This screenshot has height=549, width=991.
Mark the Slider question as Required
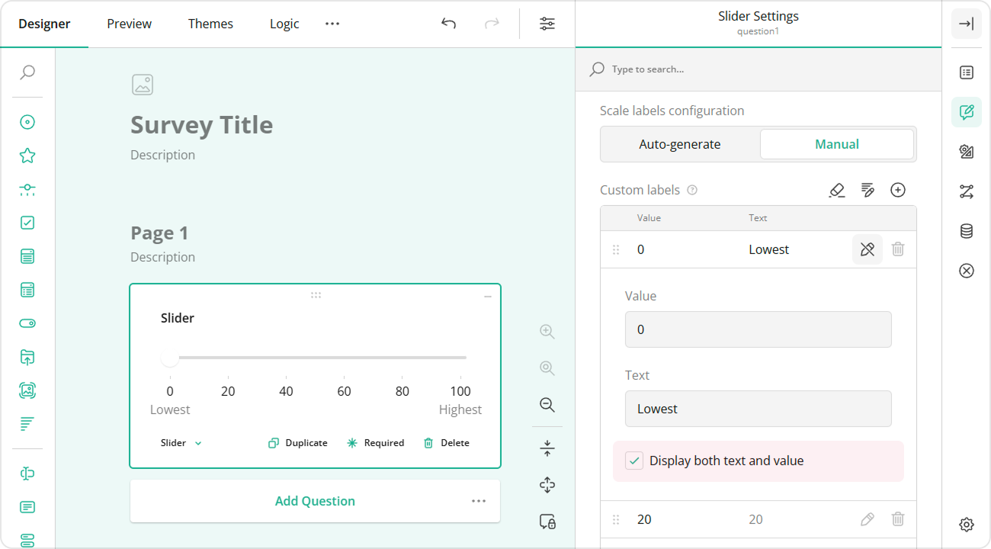[375, 442]
